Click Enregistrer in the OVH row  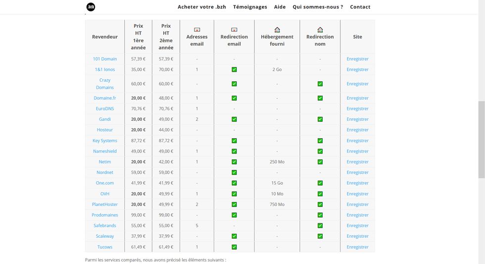click(x=357, y=194)
